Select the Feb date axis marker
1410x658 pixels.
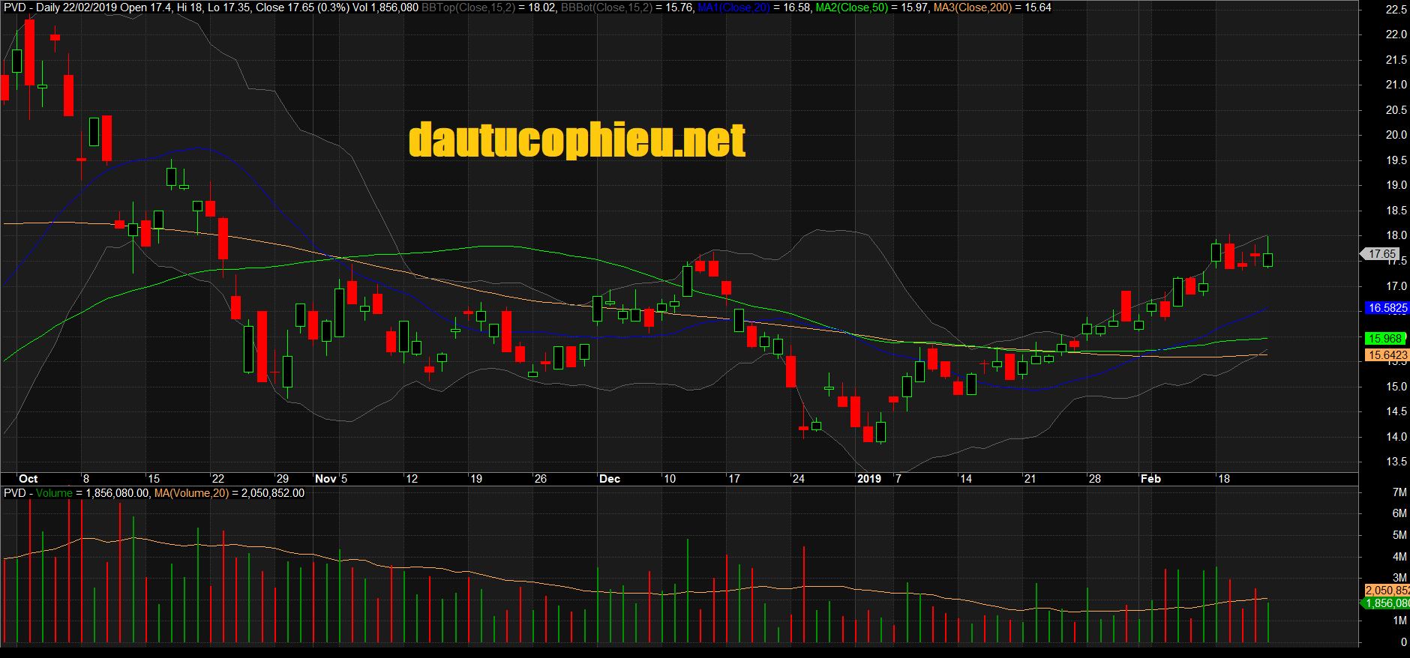coord(1150,479)
